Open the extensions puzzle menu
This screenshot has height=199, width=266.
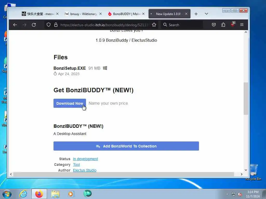(223, 25)
